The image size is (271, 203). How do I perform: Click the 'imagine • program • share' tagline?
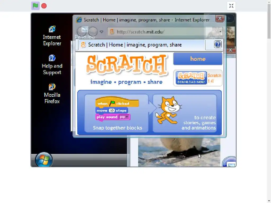pos(126,82)
